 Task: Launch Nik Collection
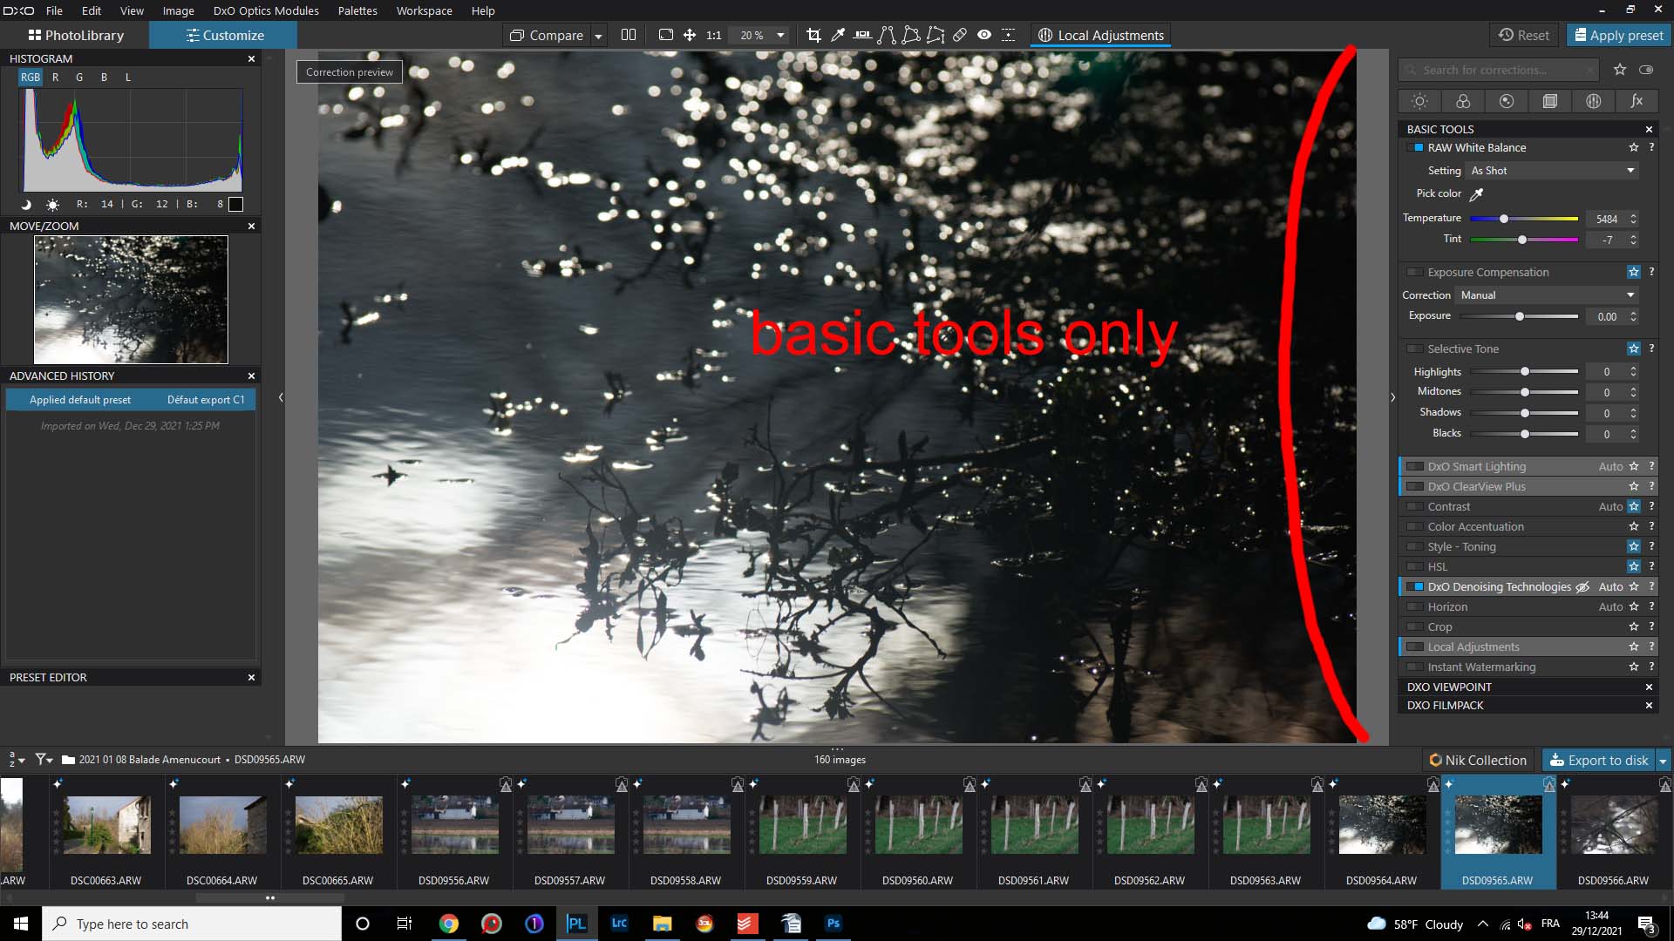click(1478, 760)
